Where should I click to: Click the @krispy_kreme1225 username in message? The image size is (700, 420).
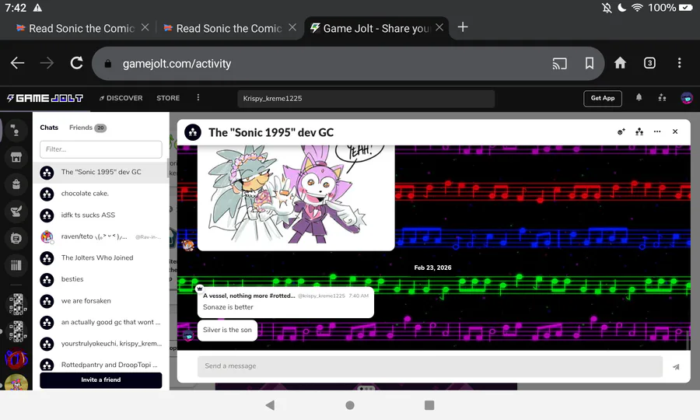tap(321, 296)
